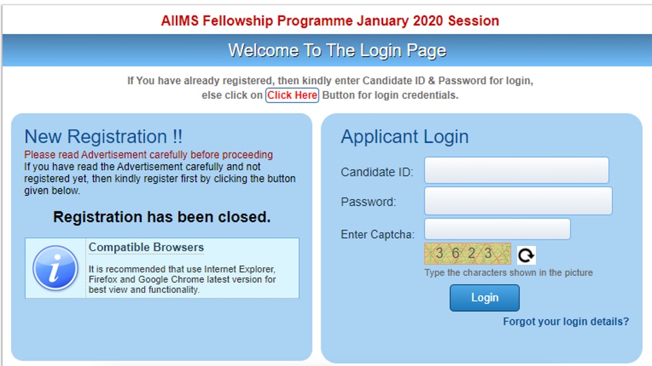
Task: Refresh the captcha image
Action: 526,255
